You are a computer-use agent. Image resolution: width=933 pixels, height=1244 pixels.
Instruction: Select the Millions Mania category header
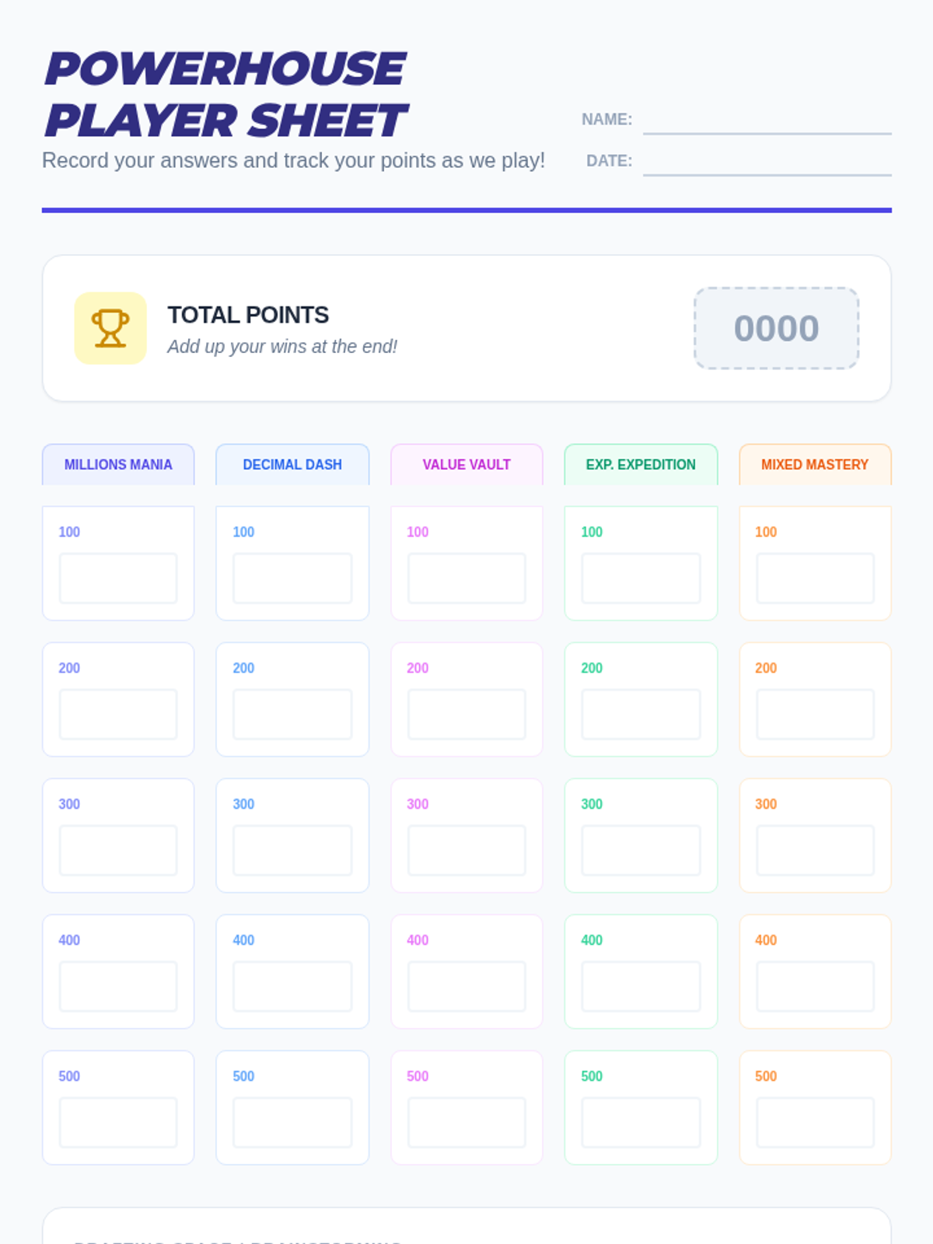pos(118,465)
